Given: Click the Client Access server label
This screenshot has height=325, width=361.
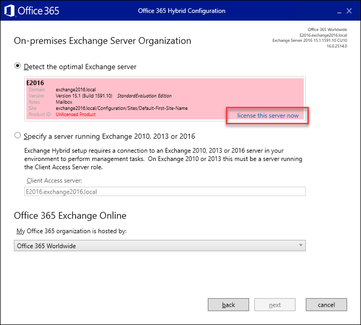Looking at the screenshot, I should click(54, 181).
